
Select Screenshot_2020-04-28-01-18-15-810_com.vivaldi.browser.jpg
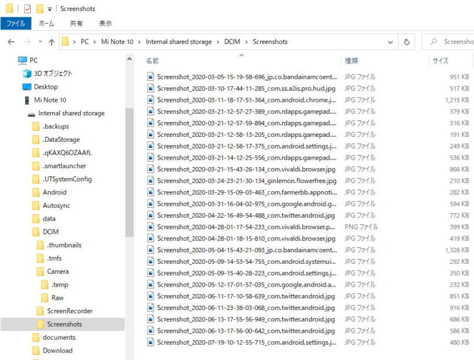(x=246, y=239)
